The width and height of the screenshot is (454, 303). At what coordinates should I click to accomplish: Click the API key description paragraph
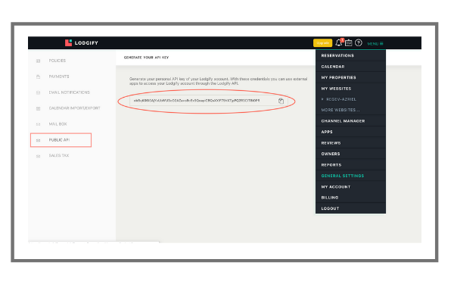[x=218, y=81]
